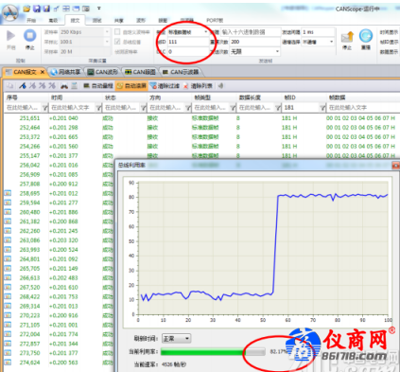Click the Start acquisition play icon
Viewport: 400px width, 372px height.
11,36
